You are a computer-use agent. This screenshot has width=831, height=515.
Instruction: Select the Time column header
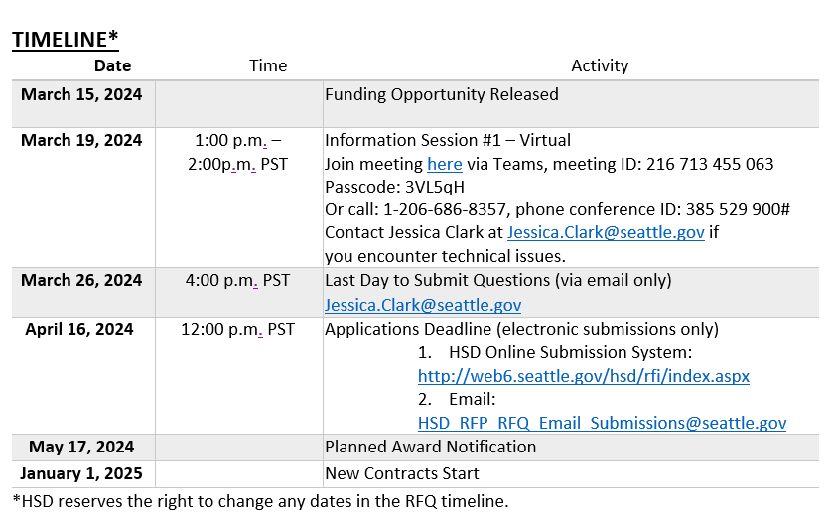tap(268, 65)
